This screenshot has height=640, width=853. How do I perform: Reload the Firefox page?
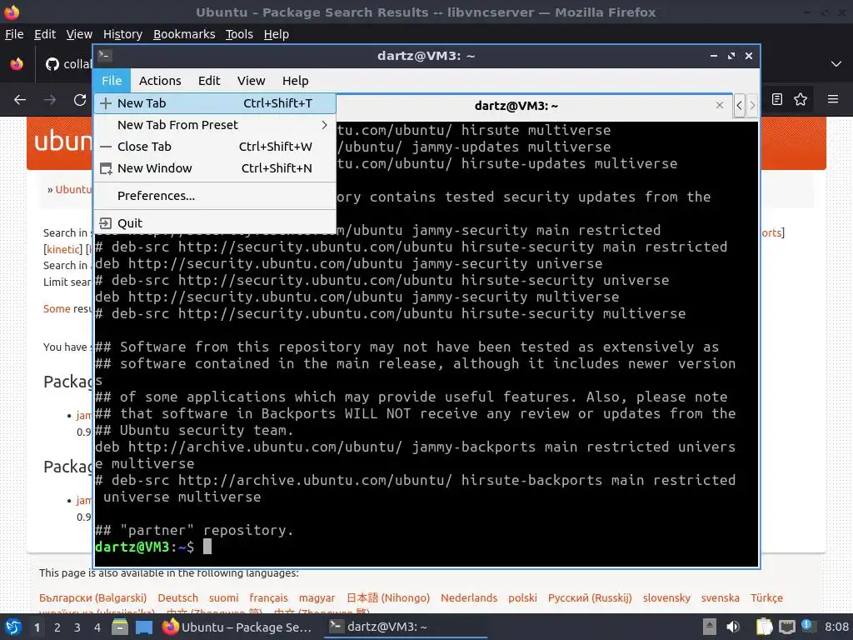80,100
